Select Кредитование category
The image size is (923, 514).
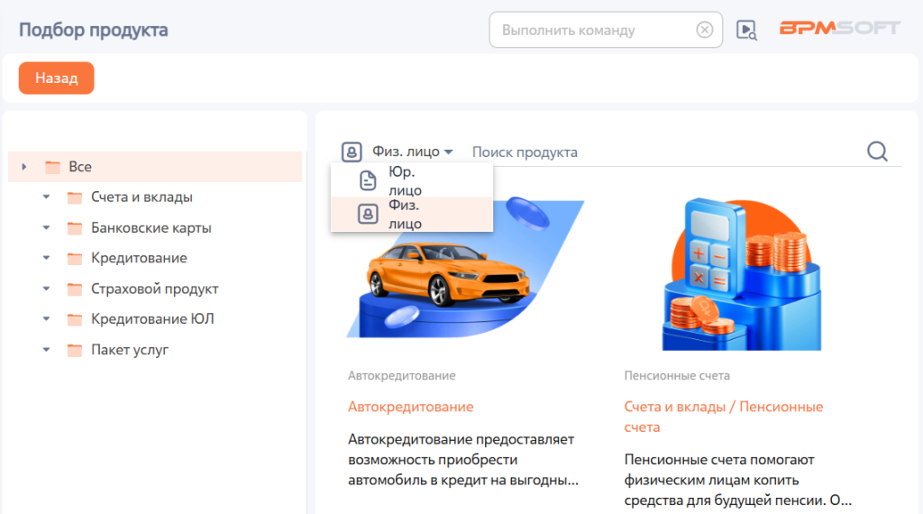[139, 258]
